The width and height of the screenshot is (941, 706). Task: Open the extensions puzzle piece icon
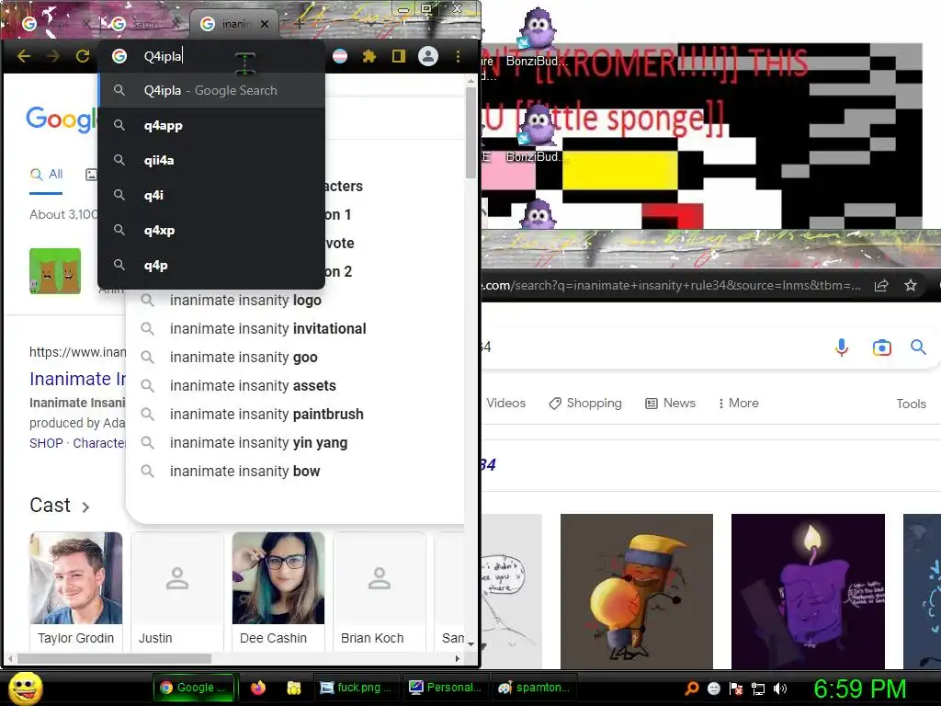tap(369, 56)
